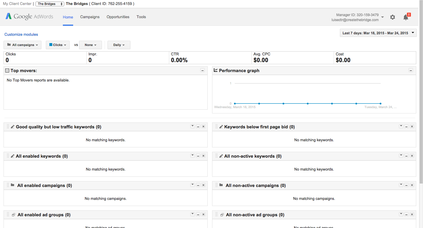Minimize All enabled ad groups module
The image size is (423, 228).
click(198, 214)
